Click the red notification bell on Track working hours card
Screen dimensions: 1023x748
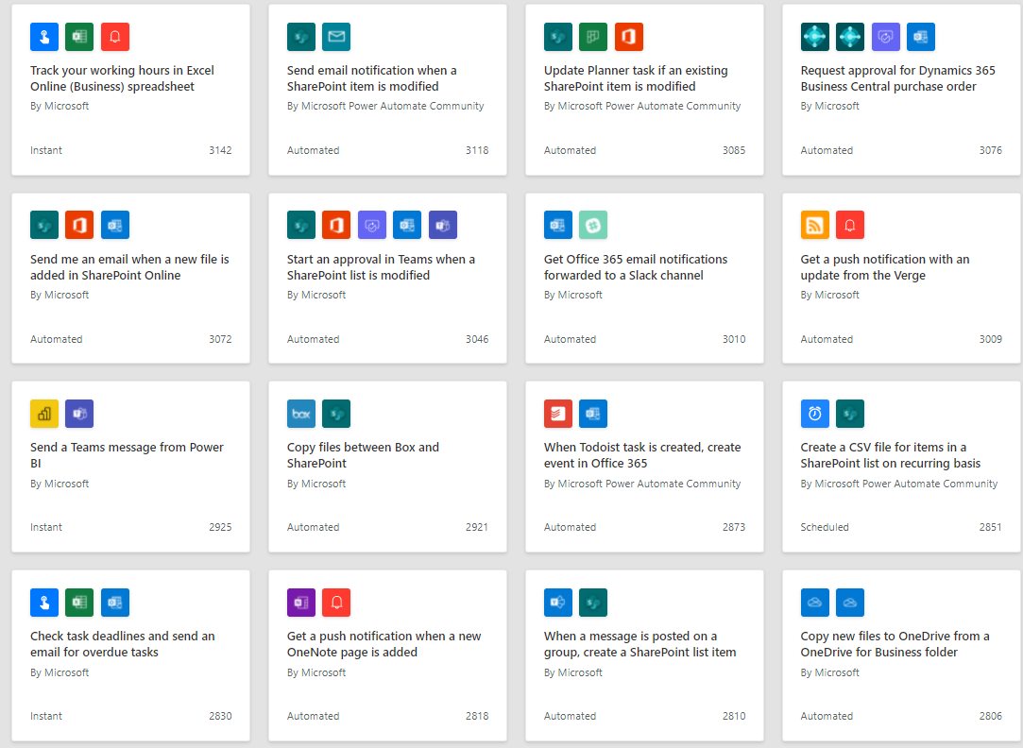pyautogui.click(x=115, y=37)
